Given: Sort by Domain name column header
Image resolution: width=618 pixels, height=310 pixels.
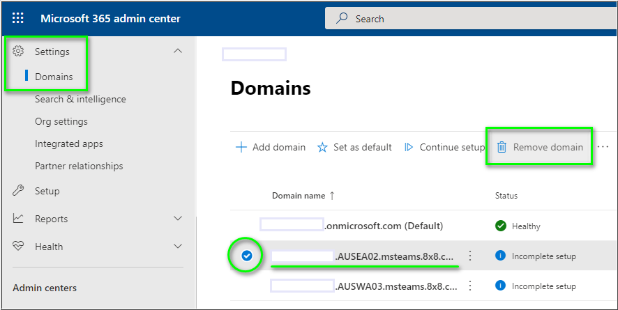Looking at the screenshot, I should (x=299, y=196).
